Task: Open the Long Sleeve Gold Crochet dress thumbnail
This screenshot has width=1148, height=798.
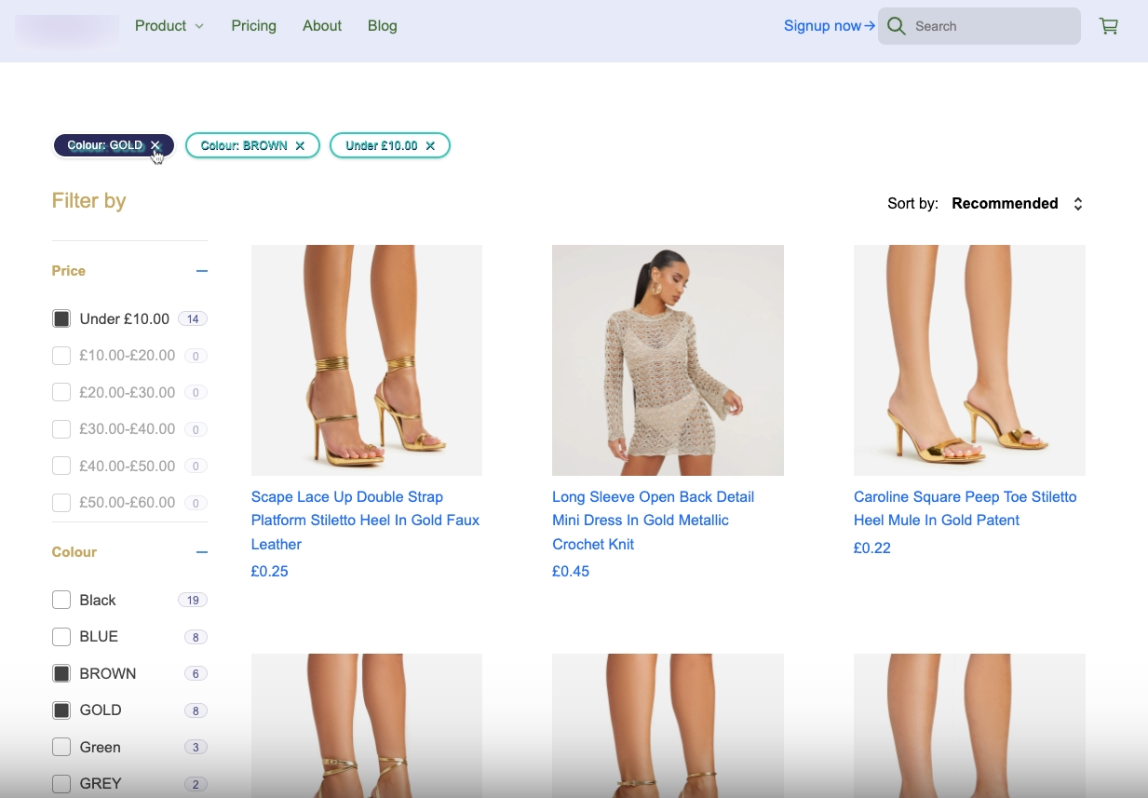Action: [x=668, y=360]
